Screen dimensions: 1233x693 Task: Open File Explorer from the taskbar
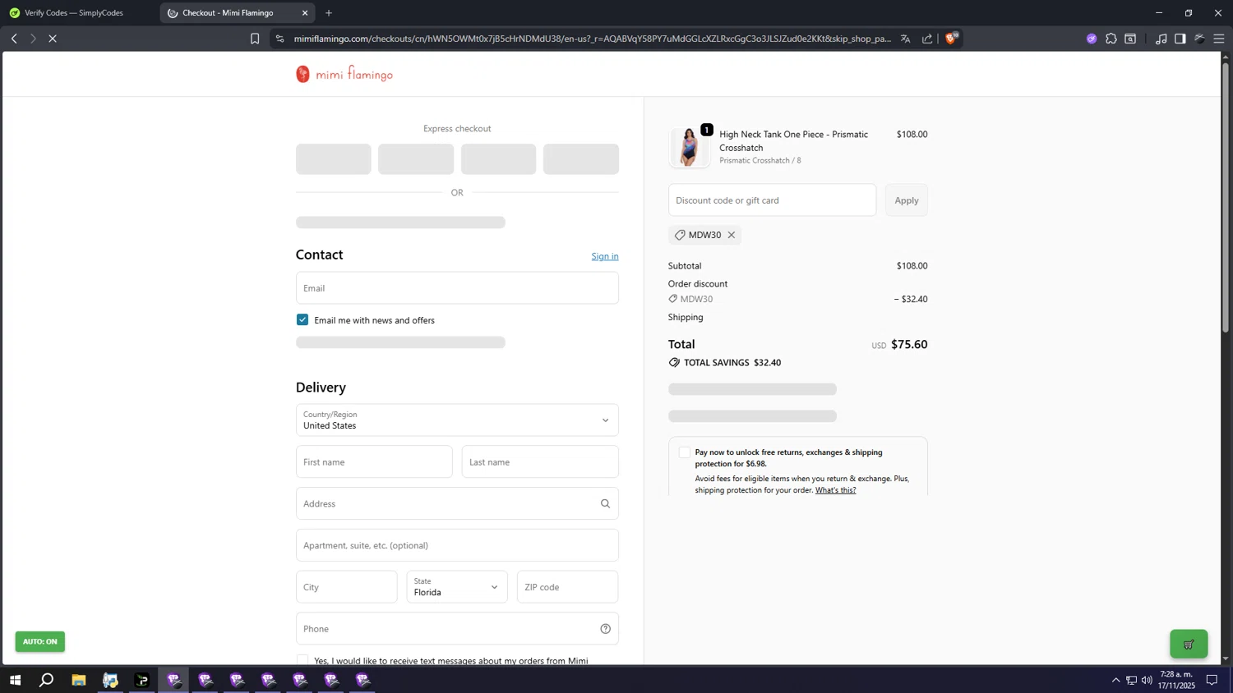click(x=79, y=680)
